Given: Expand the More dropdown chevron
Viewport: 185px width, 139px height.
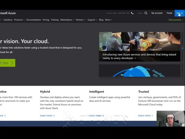Looking at the screenshot, I should [112, 20].
